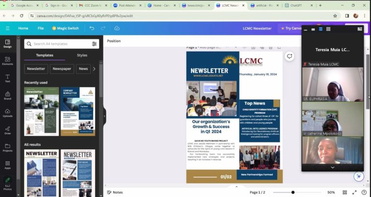
Task: Click the add comment bubble icon
Action: (x=289, y=56)
